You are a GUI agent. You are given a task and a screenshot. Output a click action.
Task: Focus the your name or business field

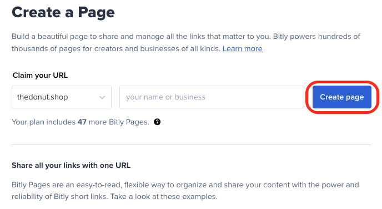[x=212, y=97]
